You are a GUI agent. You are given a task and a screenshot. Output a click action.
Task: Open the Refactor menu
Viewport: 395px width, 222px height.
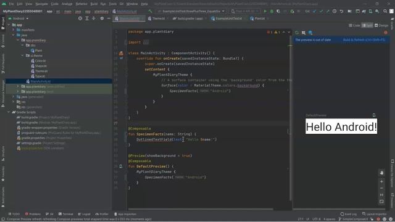pyautogui.click(x=81, y=4)
